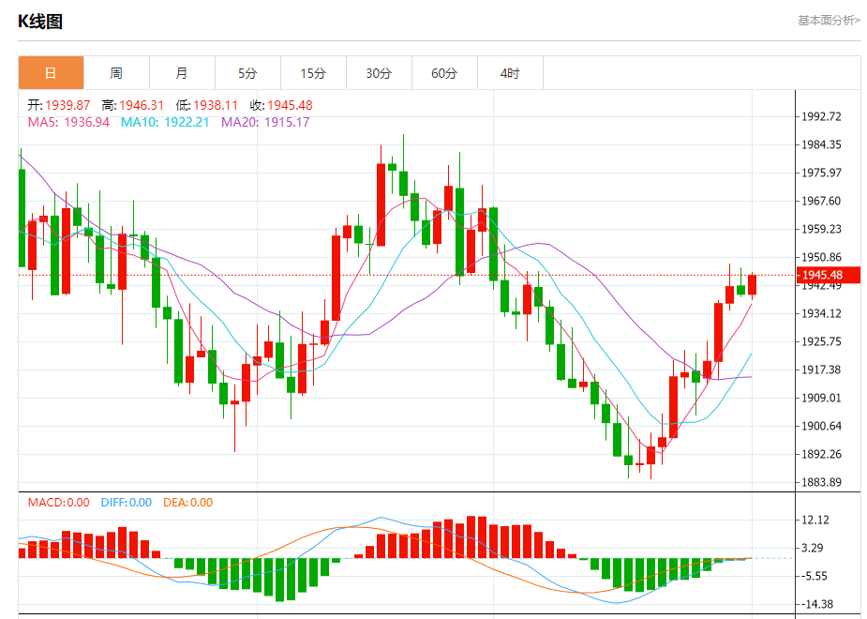Click the 1934.12 price axis label
The width and height of the screenshot is (867, 619).
822,313
